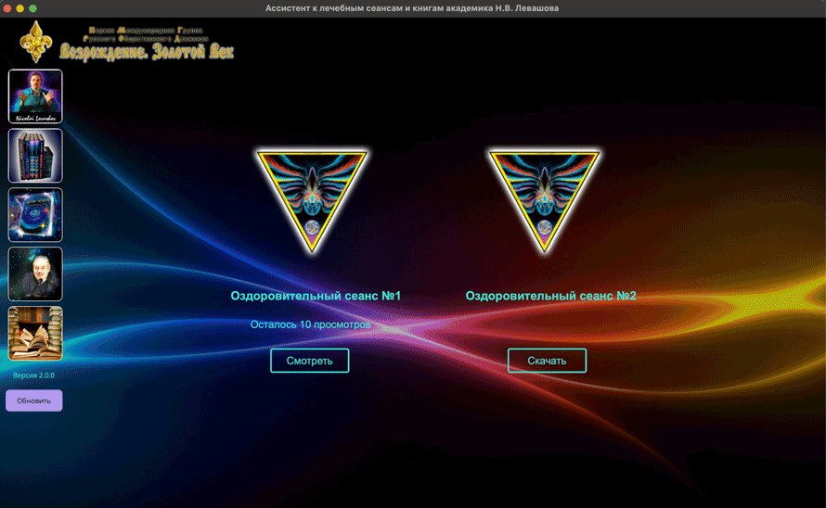The width and height of the screenshot is (826, 508).
Task: Open the Nicolai Levashov portrait section
Action: tap(35, 96)
